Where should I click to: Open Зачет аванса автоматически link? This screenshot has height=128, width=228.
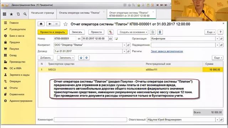pos(167,51)
